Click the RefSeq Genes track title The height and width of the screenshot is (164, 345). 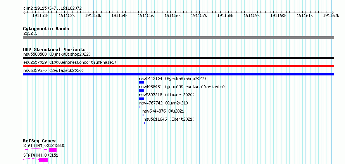(40, 141)
